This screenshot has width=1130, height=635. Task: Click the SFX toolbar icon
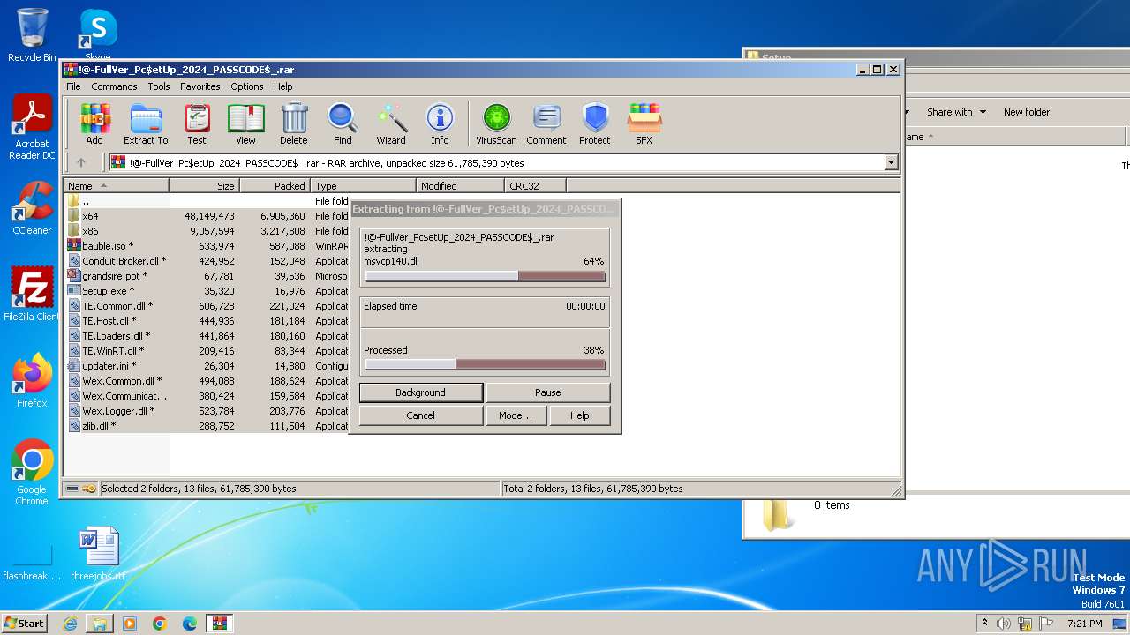(x=644, y=123)
